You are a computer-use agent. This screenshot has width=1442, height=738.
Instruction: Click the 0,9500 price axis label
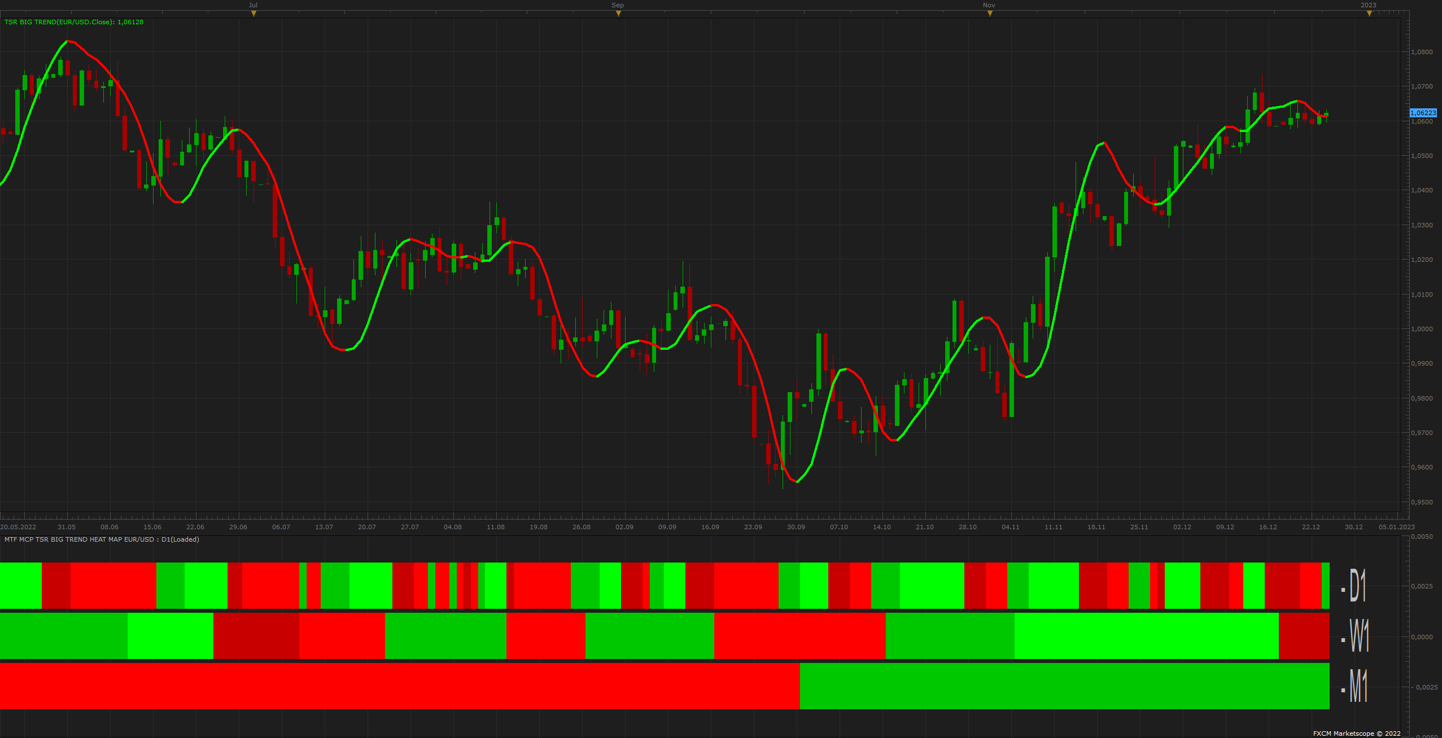pyautogui.click(x=1422, y=502)
